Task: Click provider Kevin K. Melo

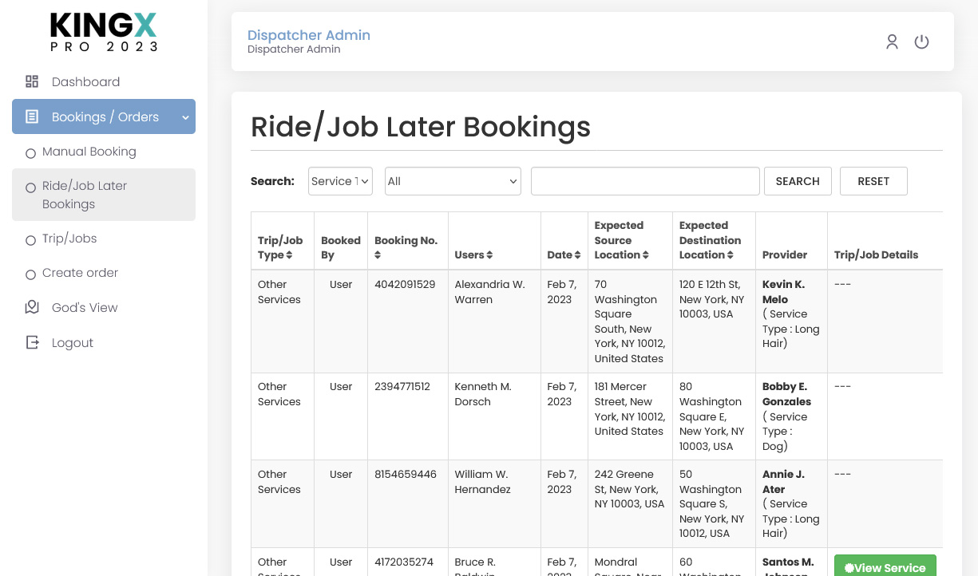Action: [x=783, y=292]
